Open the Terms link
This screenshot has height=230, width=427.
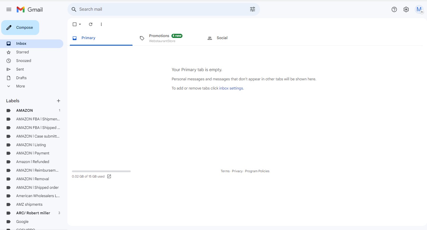point(225,171)
